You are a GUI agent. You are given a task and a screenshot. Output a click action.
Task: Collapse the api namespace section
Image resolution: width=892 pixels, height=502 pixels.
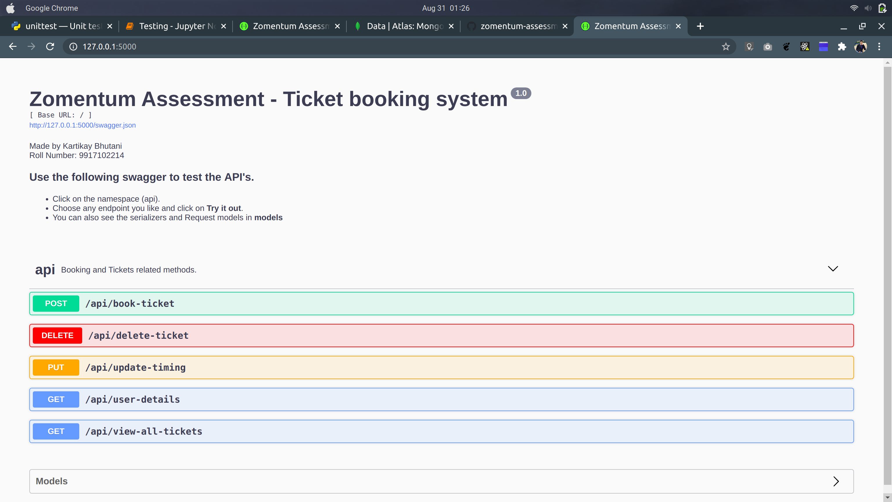[833, 269]
